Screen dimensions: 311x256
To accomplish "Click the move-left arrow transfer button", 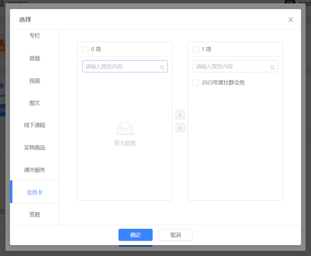I will 180,128.
